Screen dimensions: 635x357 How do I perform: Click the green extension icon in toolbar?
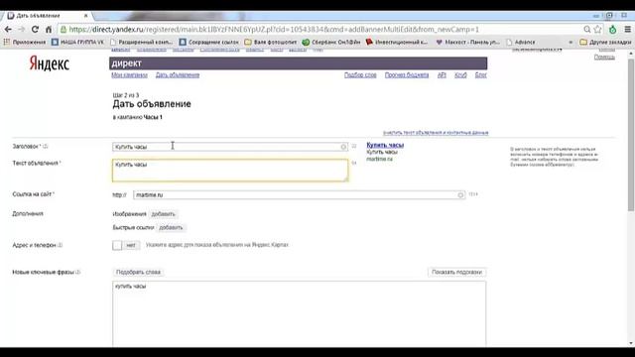coord(613,30)
